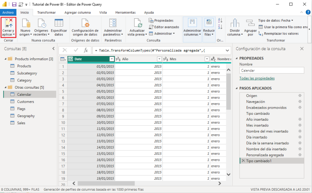The height and width of the screenshot is (193, 312).
Task: Collapse the ribbon with the chevron
Action: [301, 12]
